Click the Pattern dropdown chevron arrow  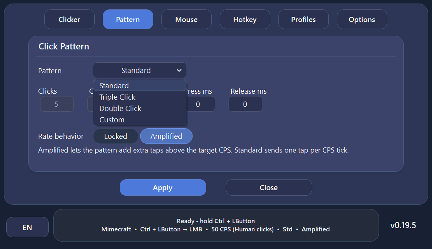point(179,71)
